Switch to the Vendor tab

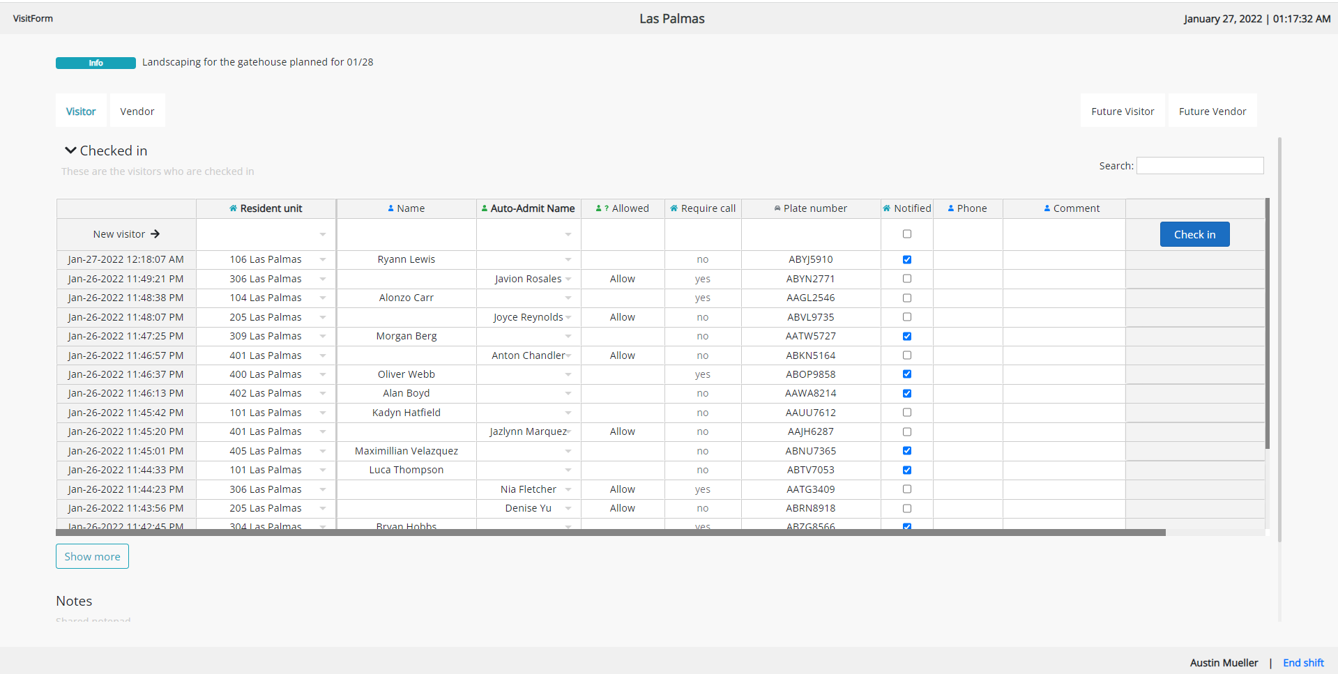click(x=137, y=111)
